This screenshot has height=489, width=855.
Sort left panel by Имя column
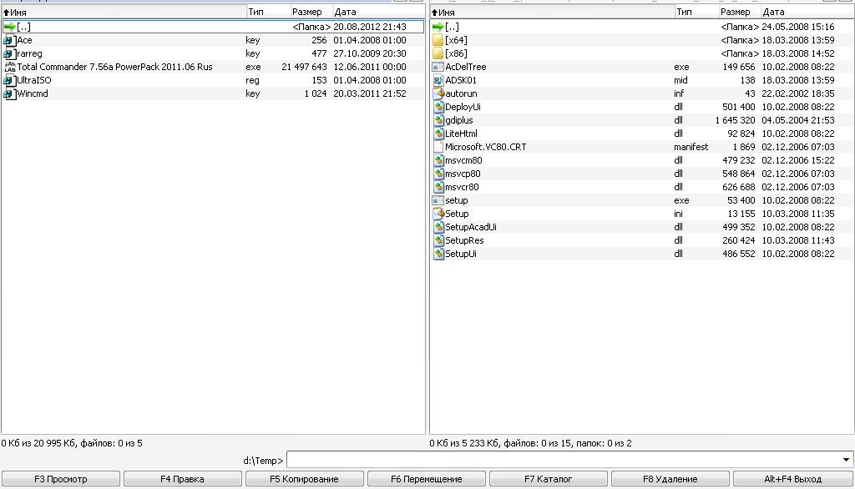click(x=124, y=12)
